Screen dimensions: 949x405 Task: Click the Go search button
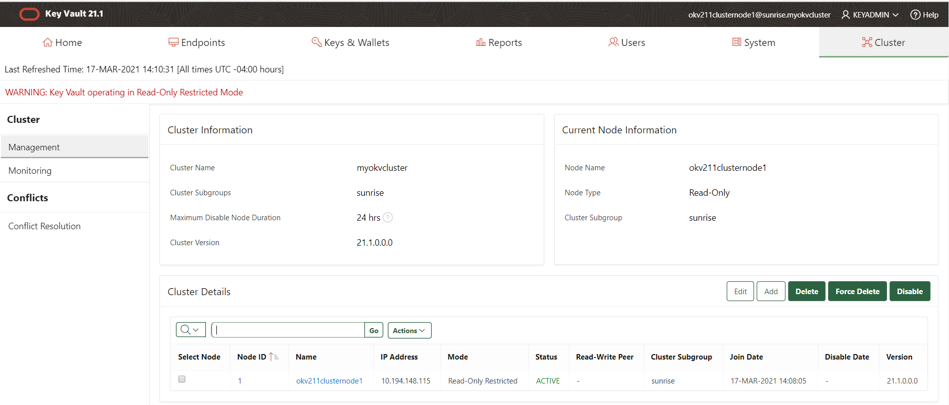(x=374, y=331)
